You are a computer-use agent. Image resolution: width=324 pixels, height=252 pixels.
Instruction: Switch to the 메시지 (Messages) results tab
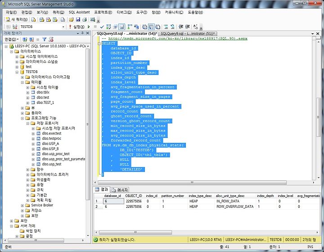[120, 190]
